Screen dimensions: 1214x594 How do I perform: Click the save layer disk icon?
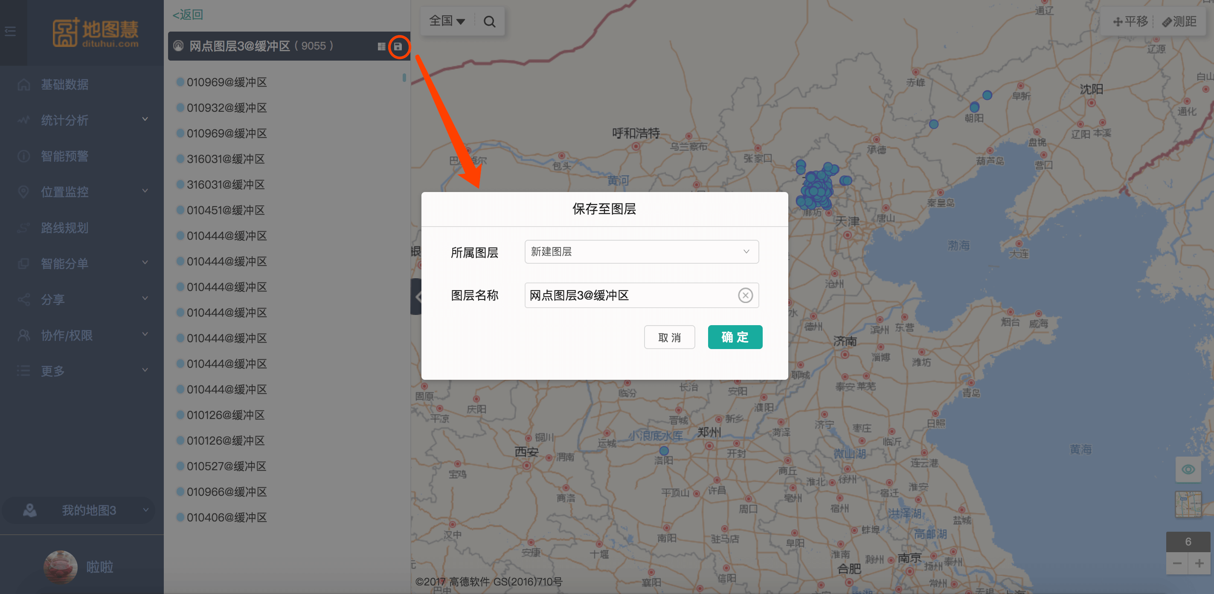(x=398, y=46)
